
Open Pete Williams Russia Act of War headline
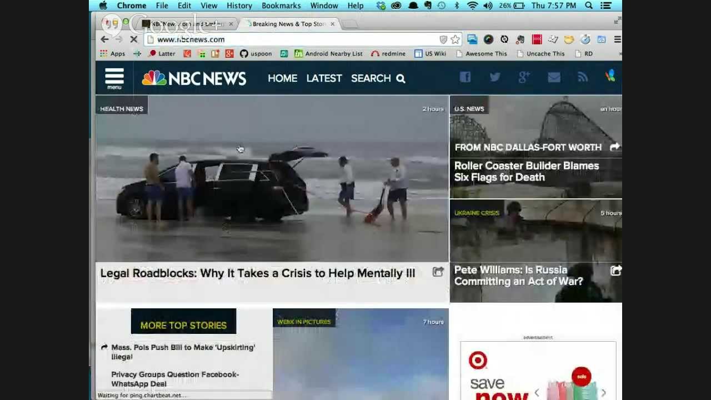pos(518,276)
